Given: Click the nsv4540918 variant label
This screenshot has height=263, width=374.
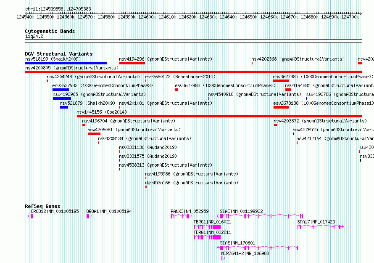Looking at the screenshot, I should (x=255, y=94).
